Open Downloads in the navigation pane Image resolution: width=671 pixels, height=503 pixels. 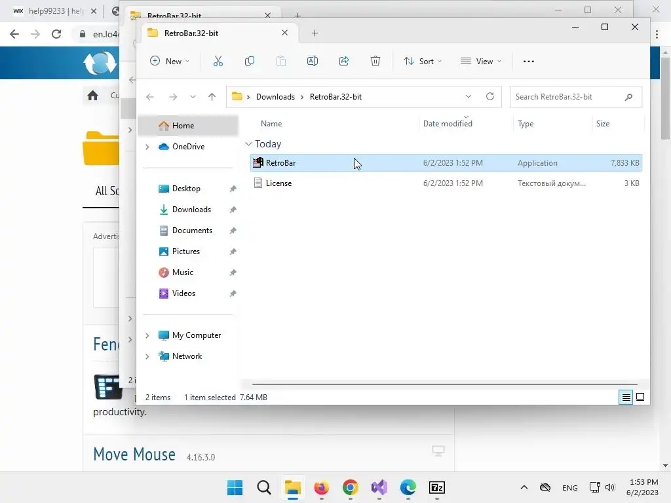tap(191, 210)
